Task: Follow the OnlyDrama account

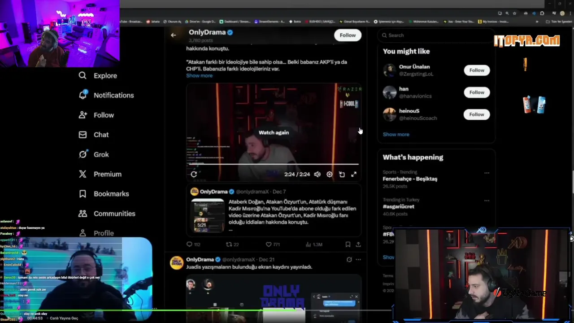Action: tap(348, 35)
